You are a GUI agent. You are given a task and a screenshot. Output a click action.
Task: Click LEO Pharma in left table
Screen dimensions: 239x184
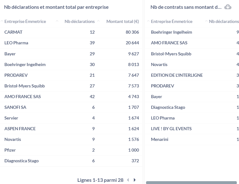(16, 43)
